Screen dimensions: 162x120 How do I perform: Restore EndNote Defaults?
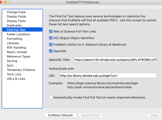coord(60,115)
